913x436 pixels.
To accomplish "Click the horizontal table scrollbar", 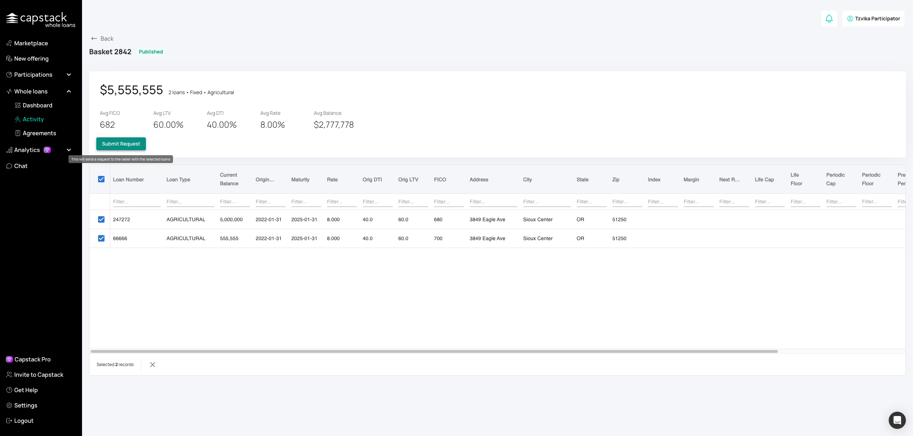I will point(434,351).
